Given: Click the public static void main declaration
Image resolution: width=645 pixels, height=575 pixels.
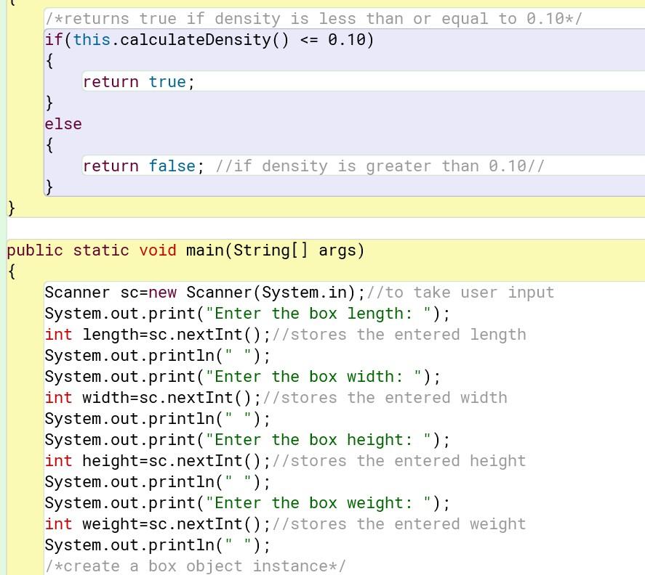Looking at the screenshot, I should [184, 250].
